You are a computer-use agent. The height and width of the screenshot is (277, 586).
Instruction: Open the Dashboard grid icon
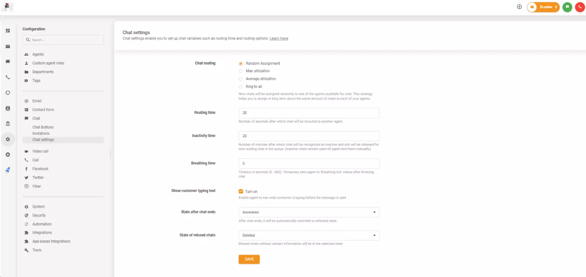coord(8,30)
